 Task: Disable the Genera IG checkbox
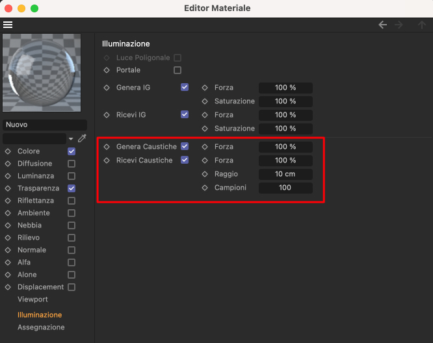[x=185, y=87]
